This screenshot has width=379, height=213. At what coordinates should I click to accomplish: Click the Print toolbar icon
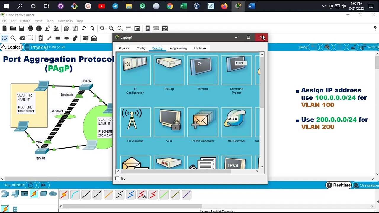(30, 28)
